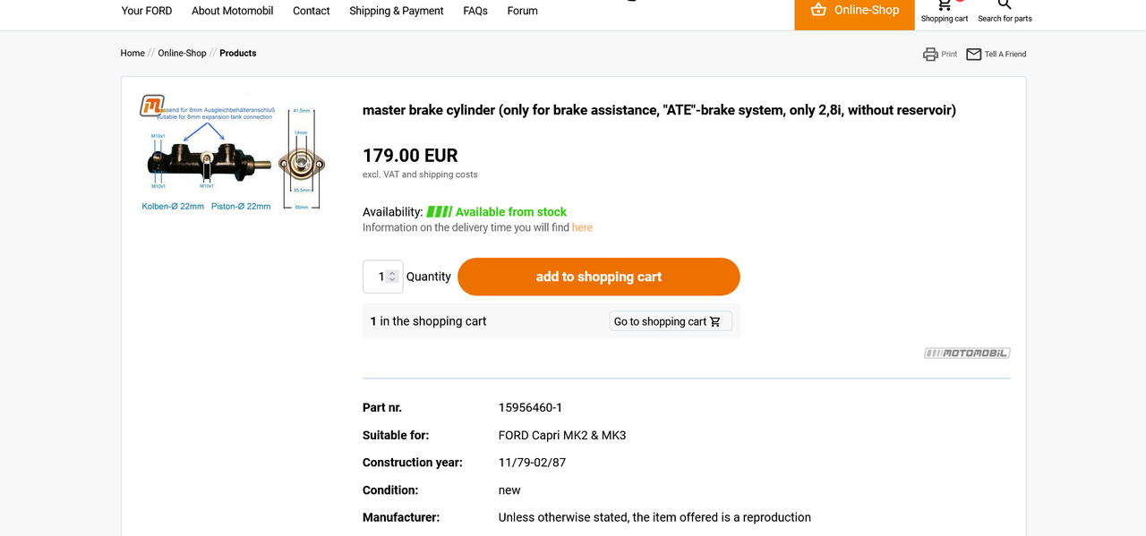
Task: Go to the Contact page
Action: pyautogui.click(x=312, y=11)
